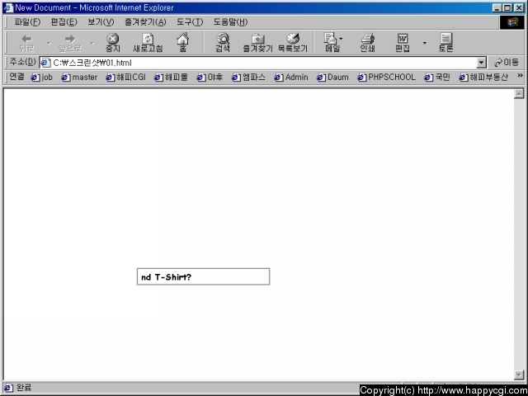
Task: Open the 엠파스 link shortcut
Action: coord(248,78)
